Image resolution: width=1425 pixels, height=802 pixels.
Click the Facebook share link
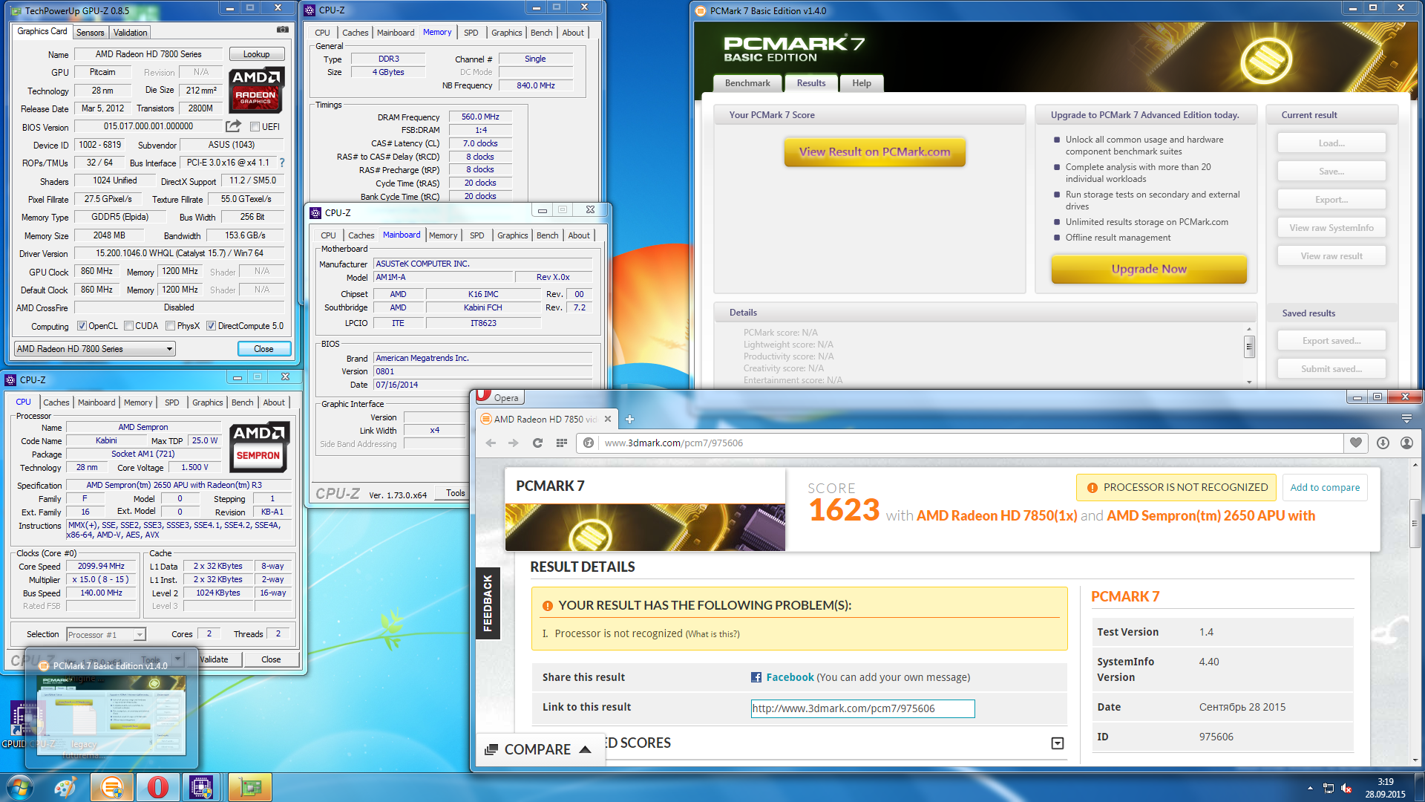[x=790, y=677]
